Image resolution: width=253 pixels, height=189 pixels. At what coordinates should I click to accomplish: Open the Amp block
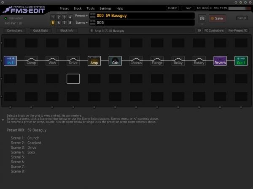(x=94, y=61)
